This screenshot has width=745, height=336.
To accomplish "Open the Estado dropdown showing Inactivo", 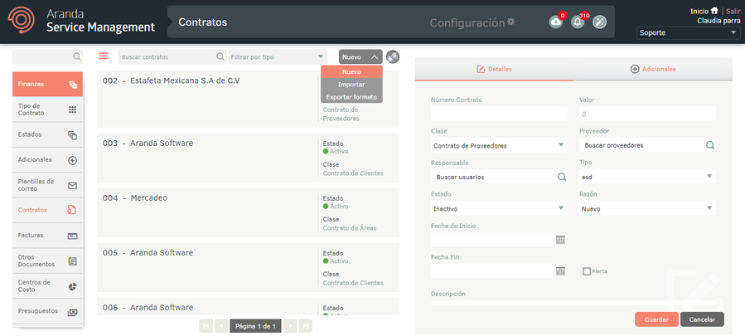I will pyautogui.click(x=499, y=208).
